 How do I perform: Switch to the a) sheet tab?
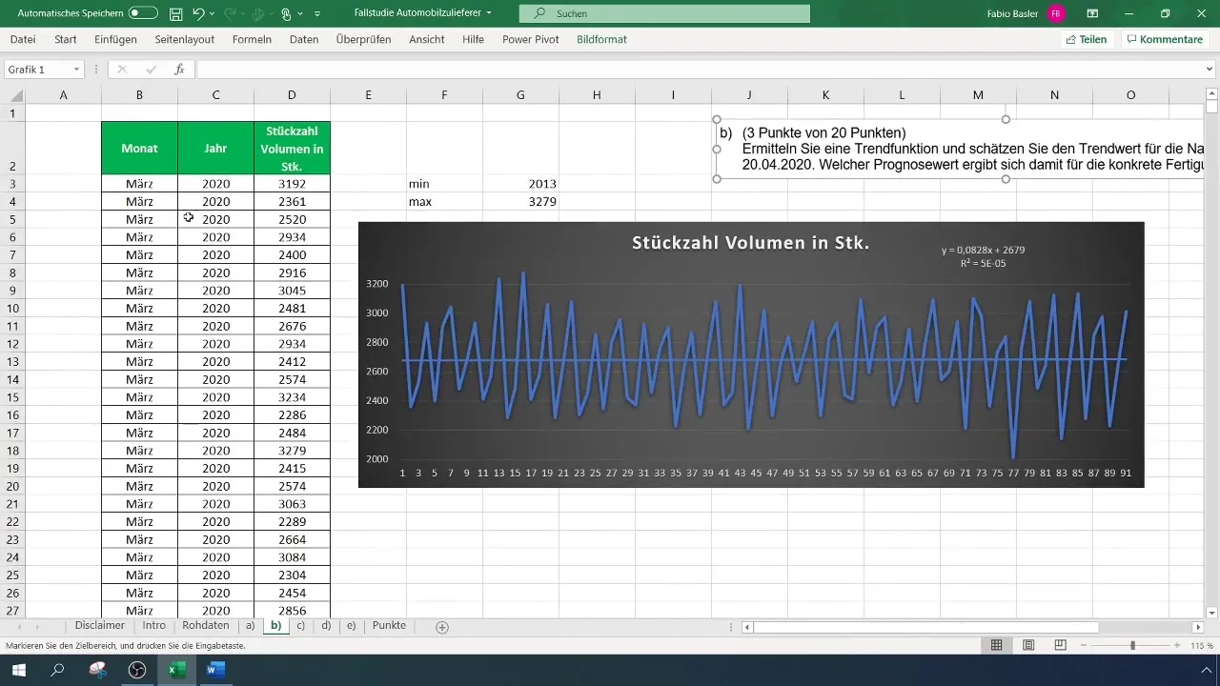251,626
